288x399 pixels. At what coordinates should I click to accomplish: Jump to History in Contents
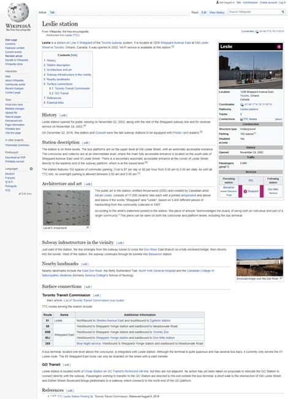[x=51, y=61]
